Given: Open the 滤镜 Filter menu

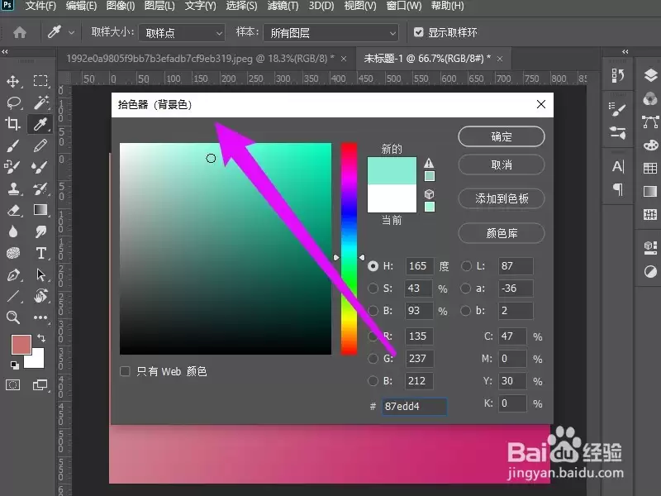Looking at the screenshot, I should click(x=283, y=6).
